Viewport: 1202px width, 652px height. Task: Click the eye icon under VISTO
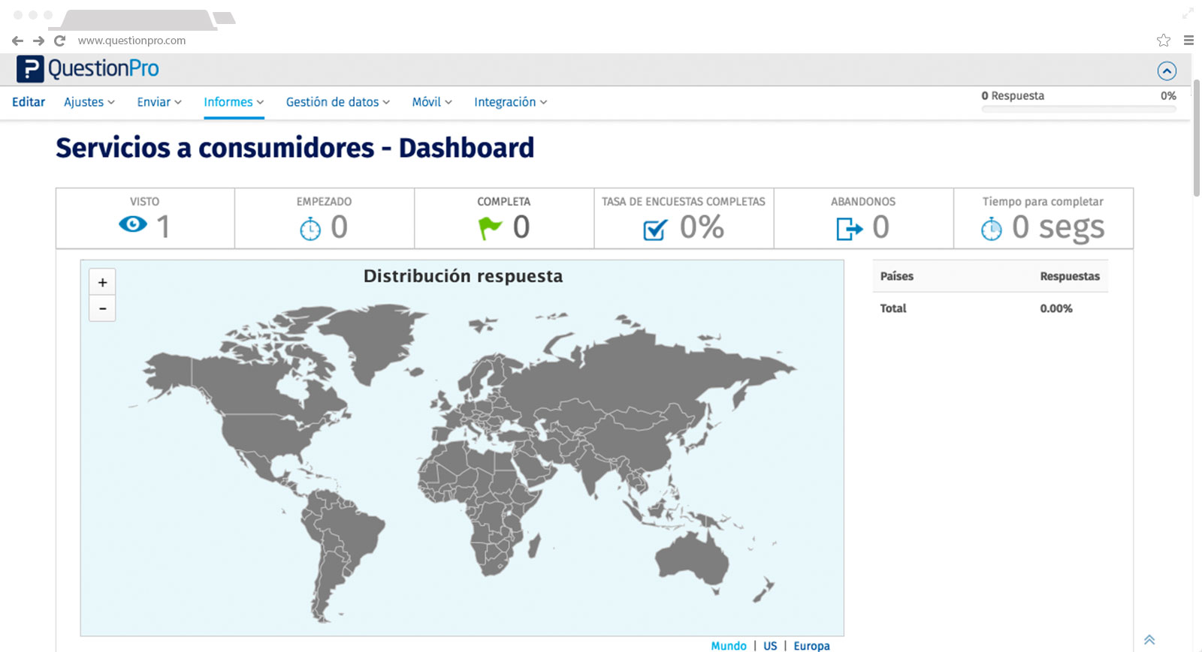133,224
